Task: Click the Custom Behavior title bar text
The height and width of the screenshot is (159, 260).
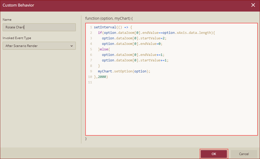Action: (x=18, y=5)
